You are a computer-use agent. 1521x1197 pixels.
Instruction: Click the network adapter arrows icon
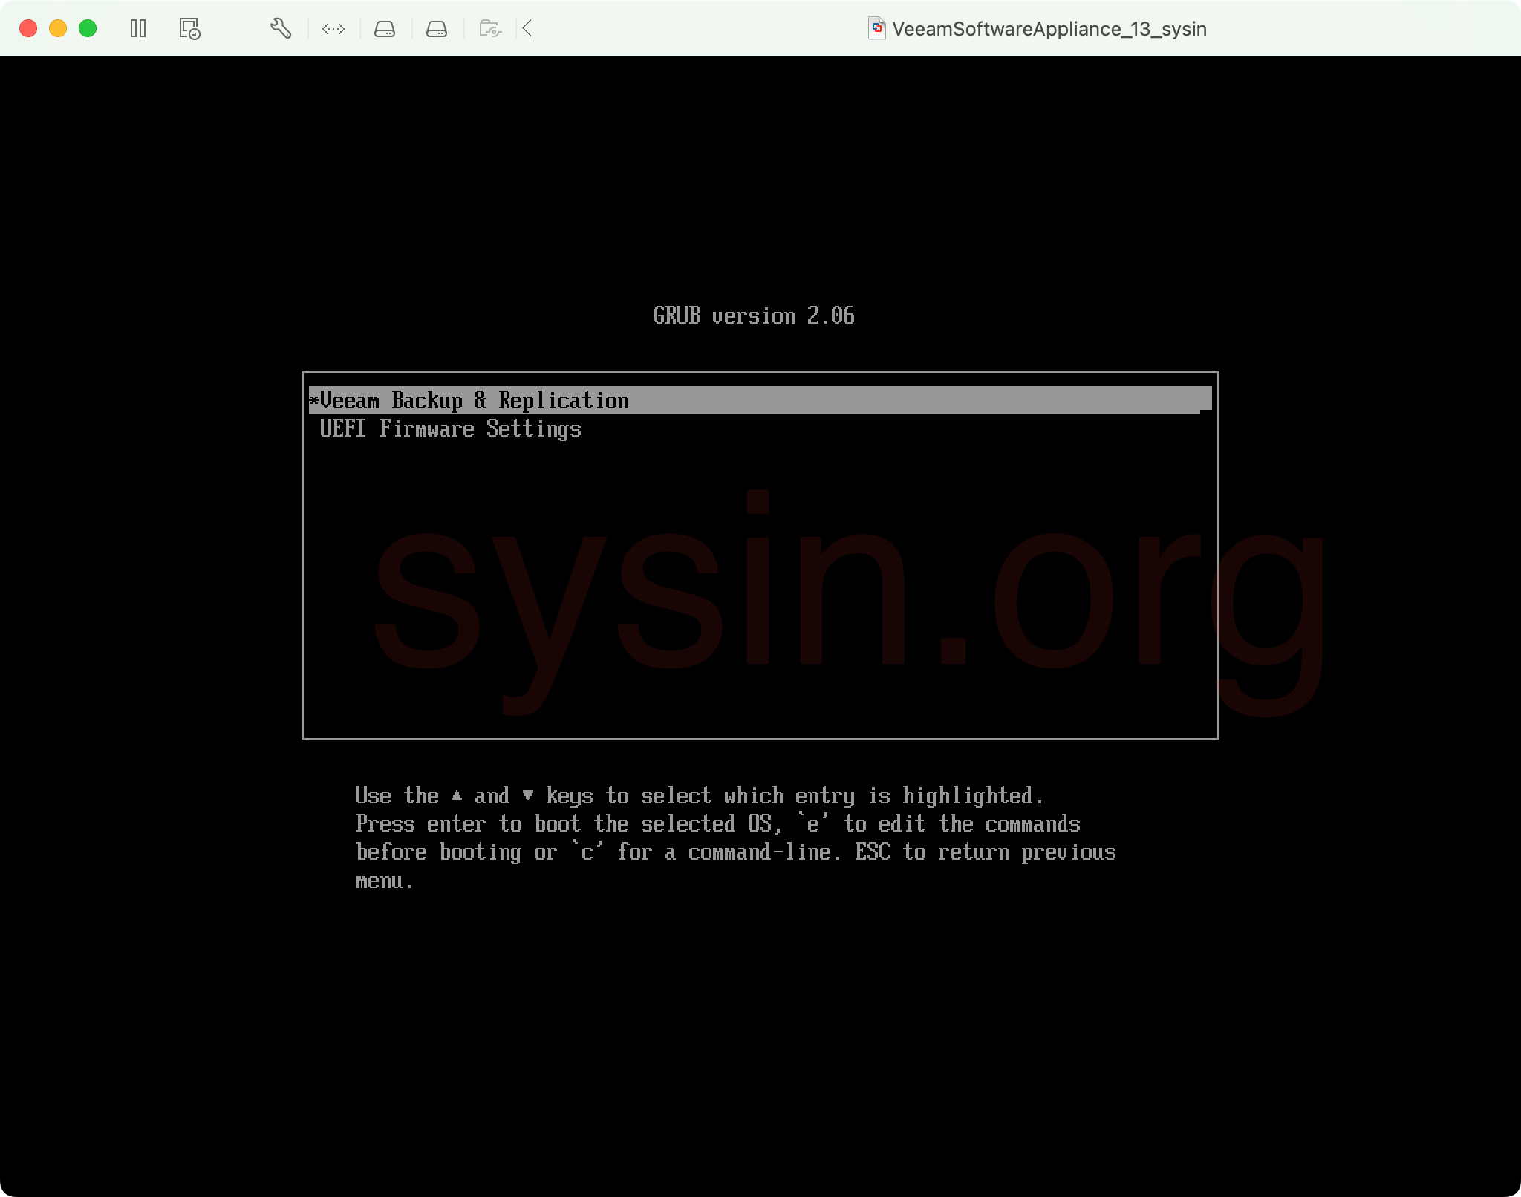coord(333,29)
